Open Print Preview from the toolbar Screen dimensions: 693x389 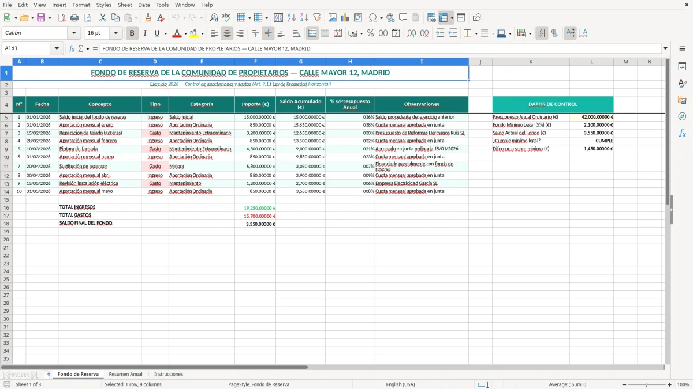pyautogui.click(x=87, y=18)
